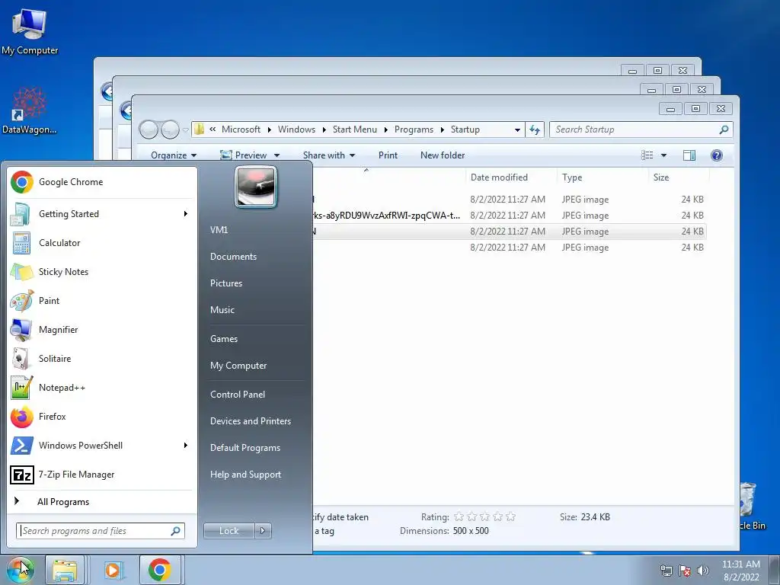Click Start Menu breadcrumb segment
This screenshot has width=780, height=585.
point(355,129)
